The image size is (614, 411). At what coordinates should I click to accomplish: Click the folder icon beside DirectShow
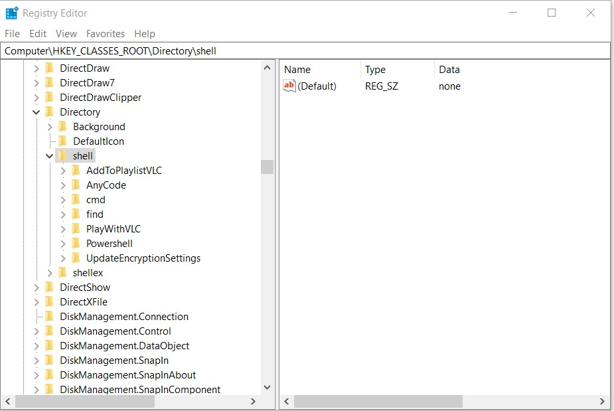tap(49, 288)
